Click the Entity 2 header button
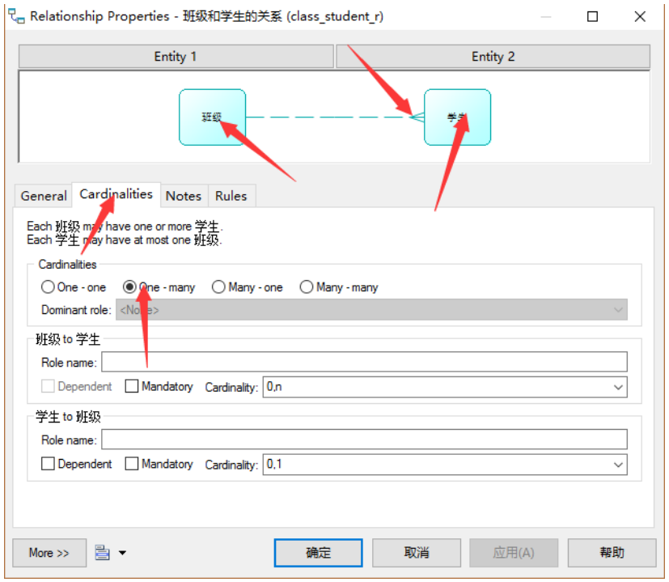669x582 pixels. 493,57
